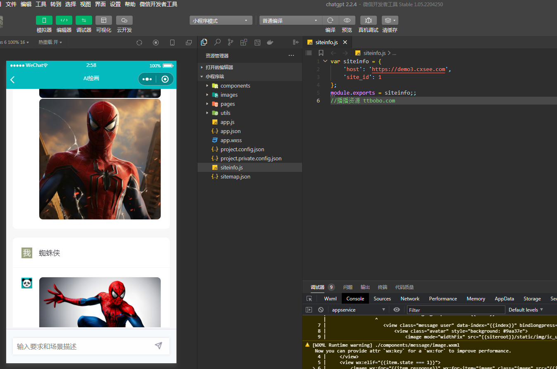Screen dimensions: 557x369
Task: Click the editor outline list icon
Action: pyautogui.click(x=308, y=53)
